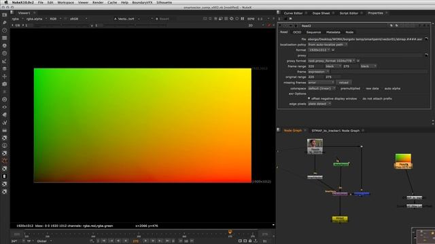
Task: Open the Keyer nodes toolbar menu
Action: [x=5, y=61]
